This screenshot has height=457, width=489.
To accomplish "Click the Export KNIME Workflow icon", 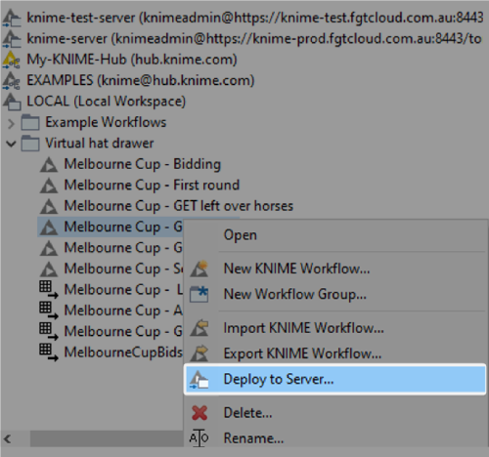I will 200,353.
